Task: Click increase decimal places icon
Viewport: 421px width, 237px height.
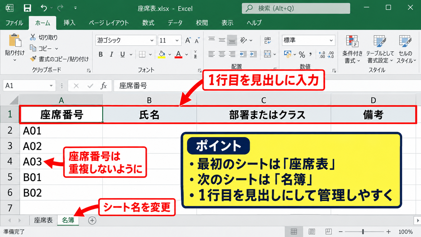Action: [x=322, y=54]
